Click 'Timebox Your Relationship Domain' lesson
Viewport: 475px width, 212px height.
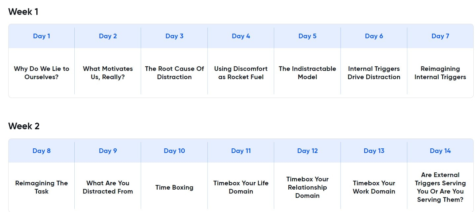[307, 187]
